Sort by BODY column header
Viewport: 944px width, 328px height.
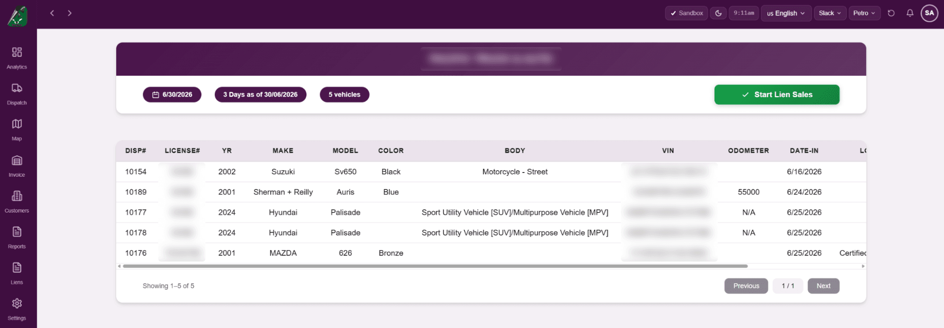point(515,151)
